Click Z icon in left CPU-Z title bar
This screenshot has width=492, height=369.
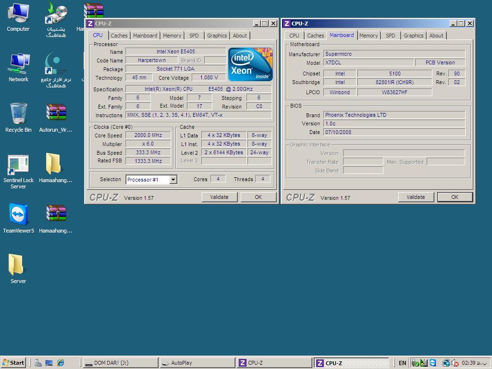(90, 24)
